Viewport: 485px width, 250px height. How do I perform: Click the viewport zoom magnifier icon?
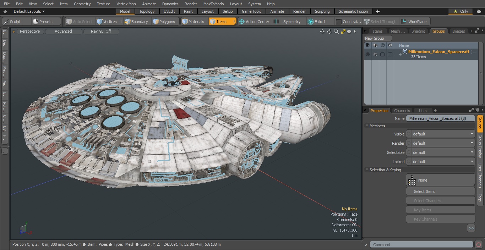pyautogui.click(x=336, y=32)
